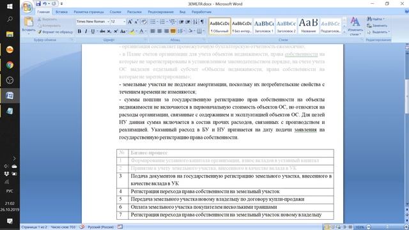Click the Paste clipboard icon
The width and height of the screenshot is (409, 230).
28,22
